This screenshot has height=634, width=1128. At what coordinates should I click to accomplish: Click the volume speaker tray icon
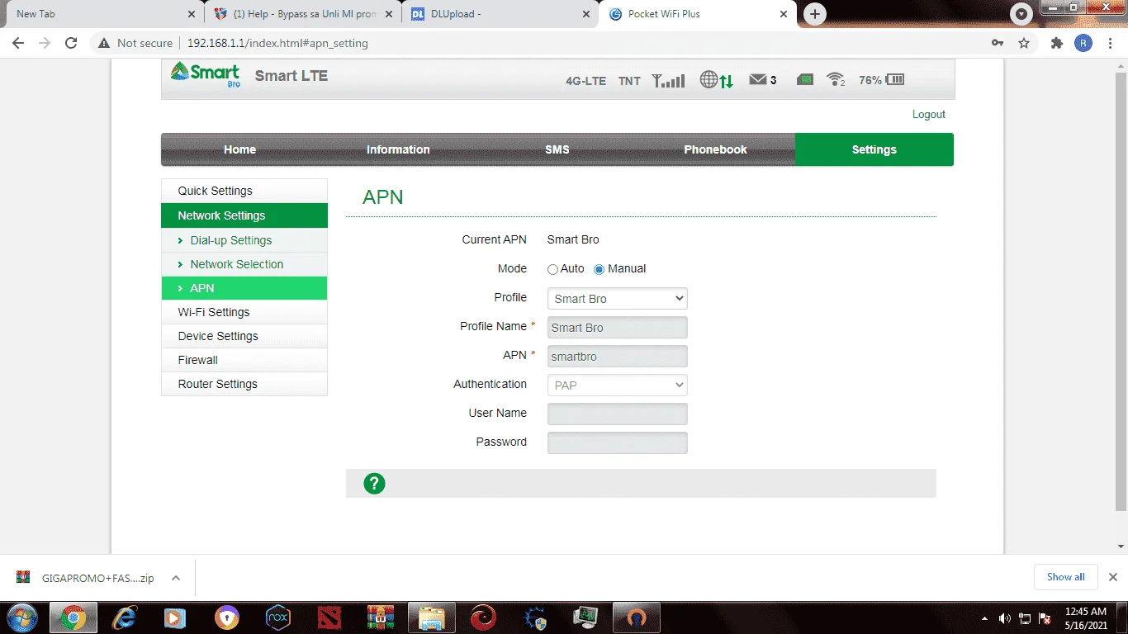[1005, 618]
